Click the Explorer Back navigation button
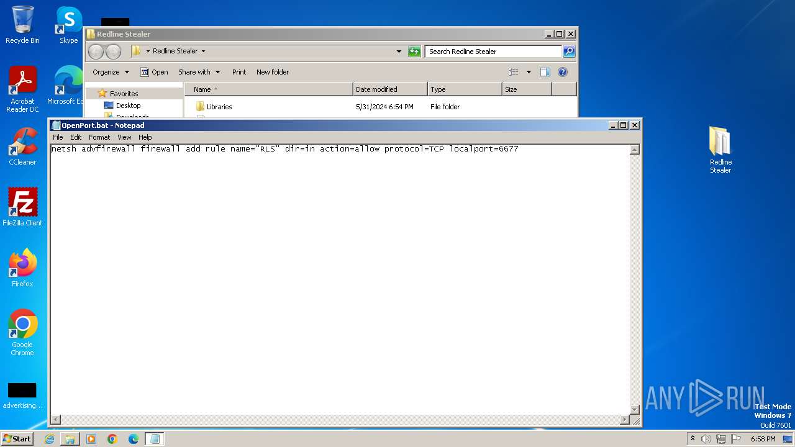 (x=96, y=52)
